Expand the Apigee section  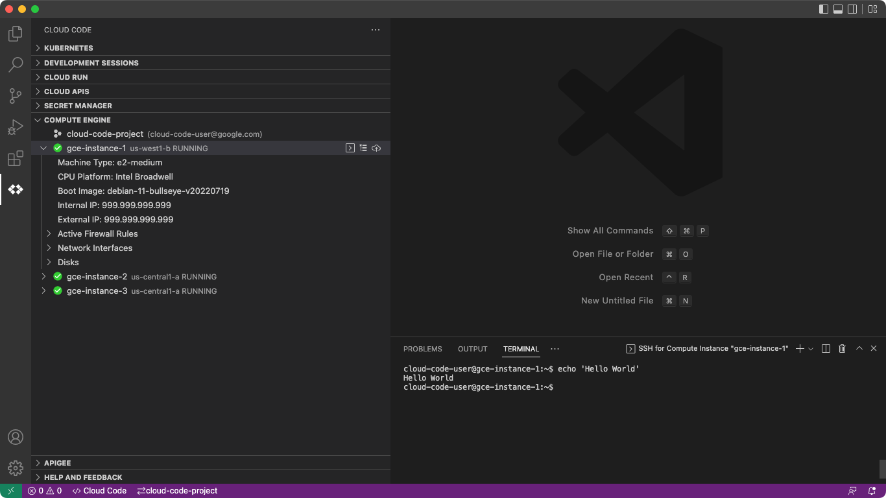click(211, 463)
